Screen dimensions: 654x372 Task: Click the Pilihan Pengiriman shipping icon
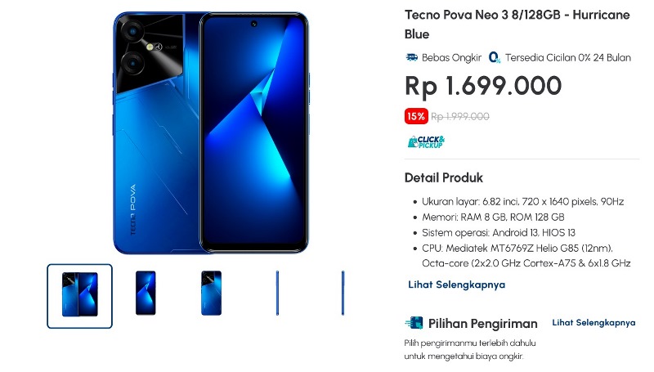tap(414, 323)
